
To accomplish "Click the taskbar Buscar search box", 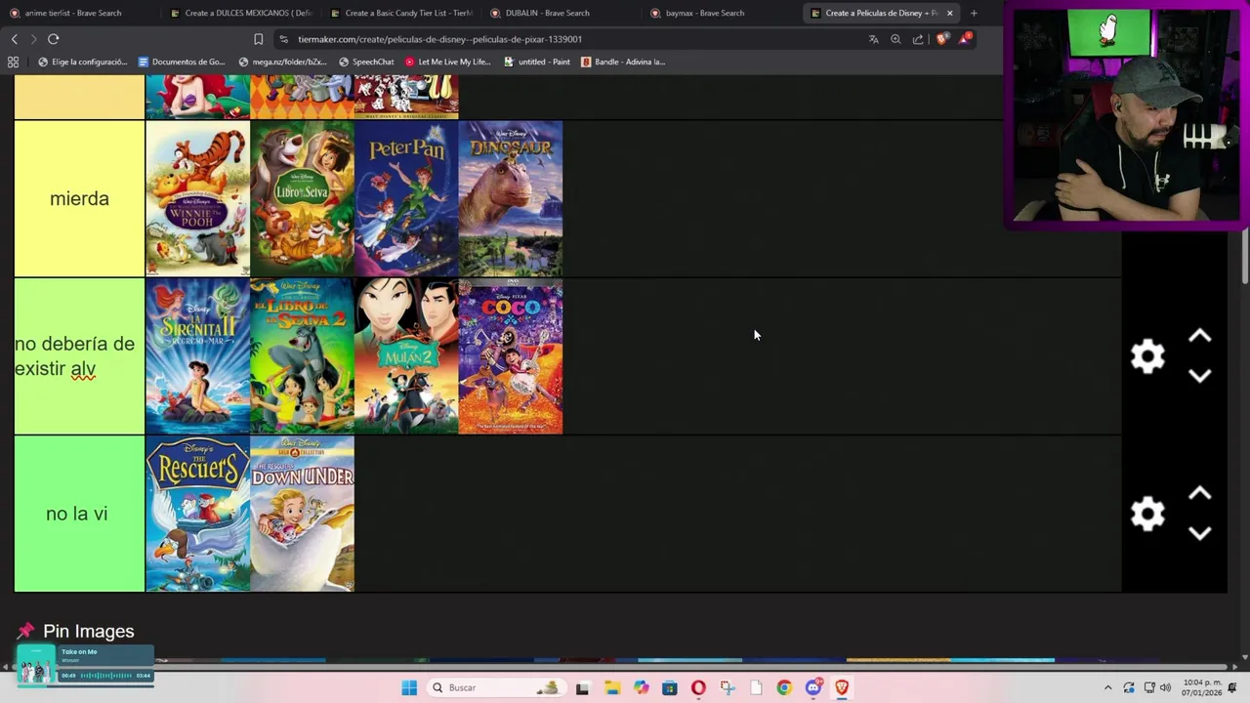I will point(498,687).
